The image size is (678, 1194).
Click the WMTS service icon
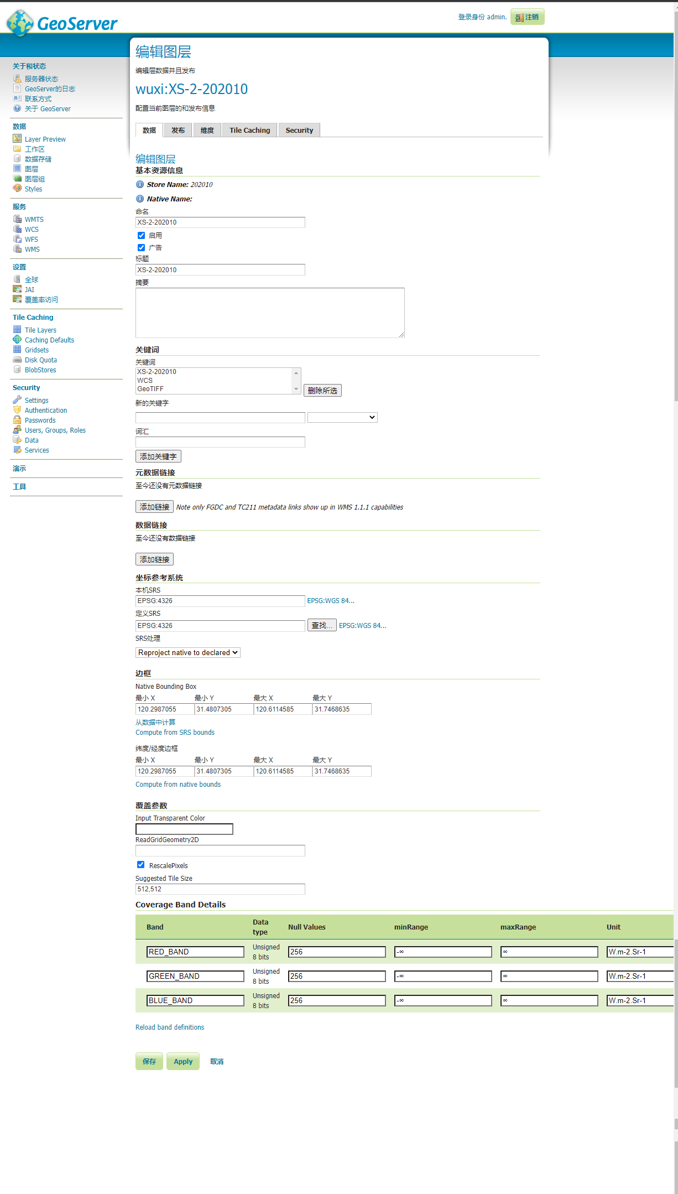click(17, 219)
